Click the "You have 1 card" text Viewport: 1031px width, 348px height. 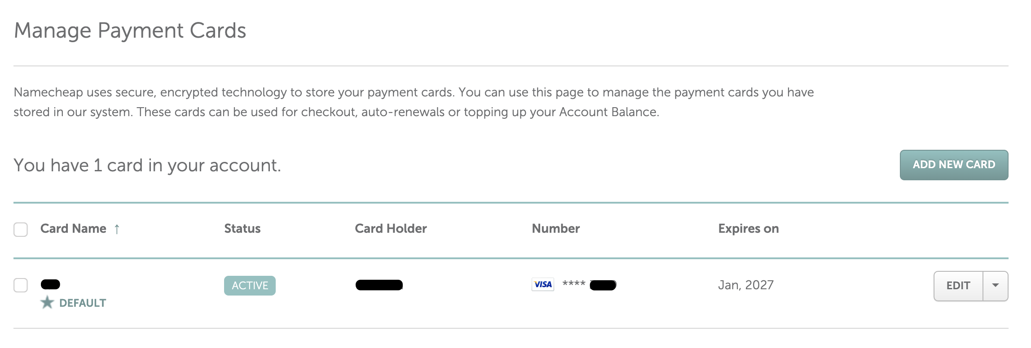(x=147, y=165)
